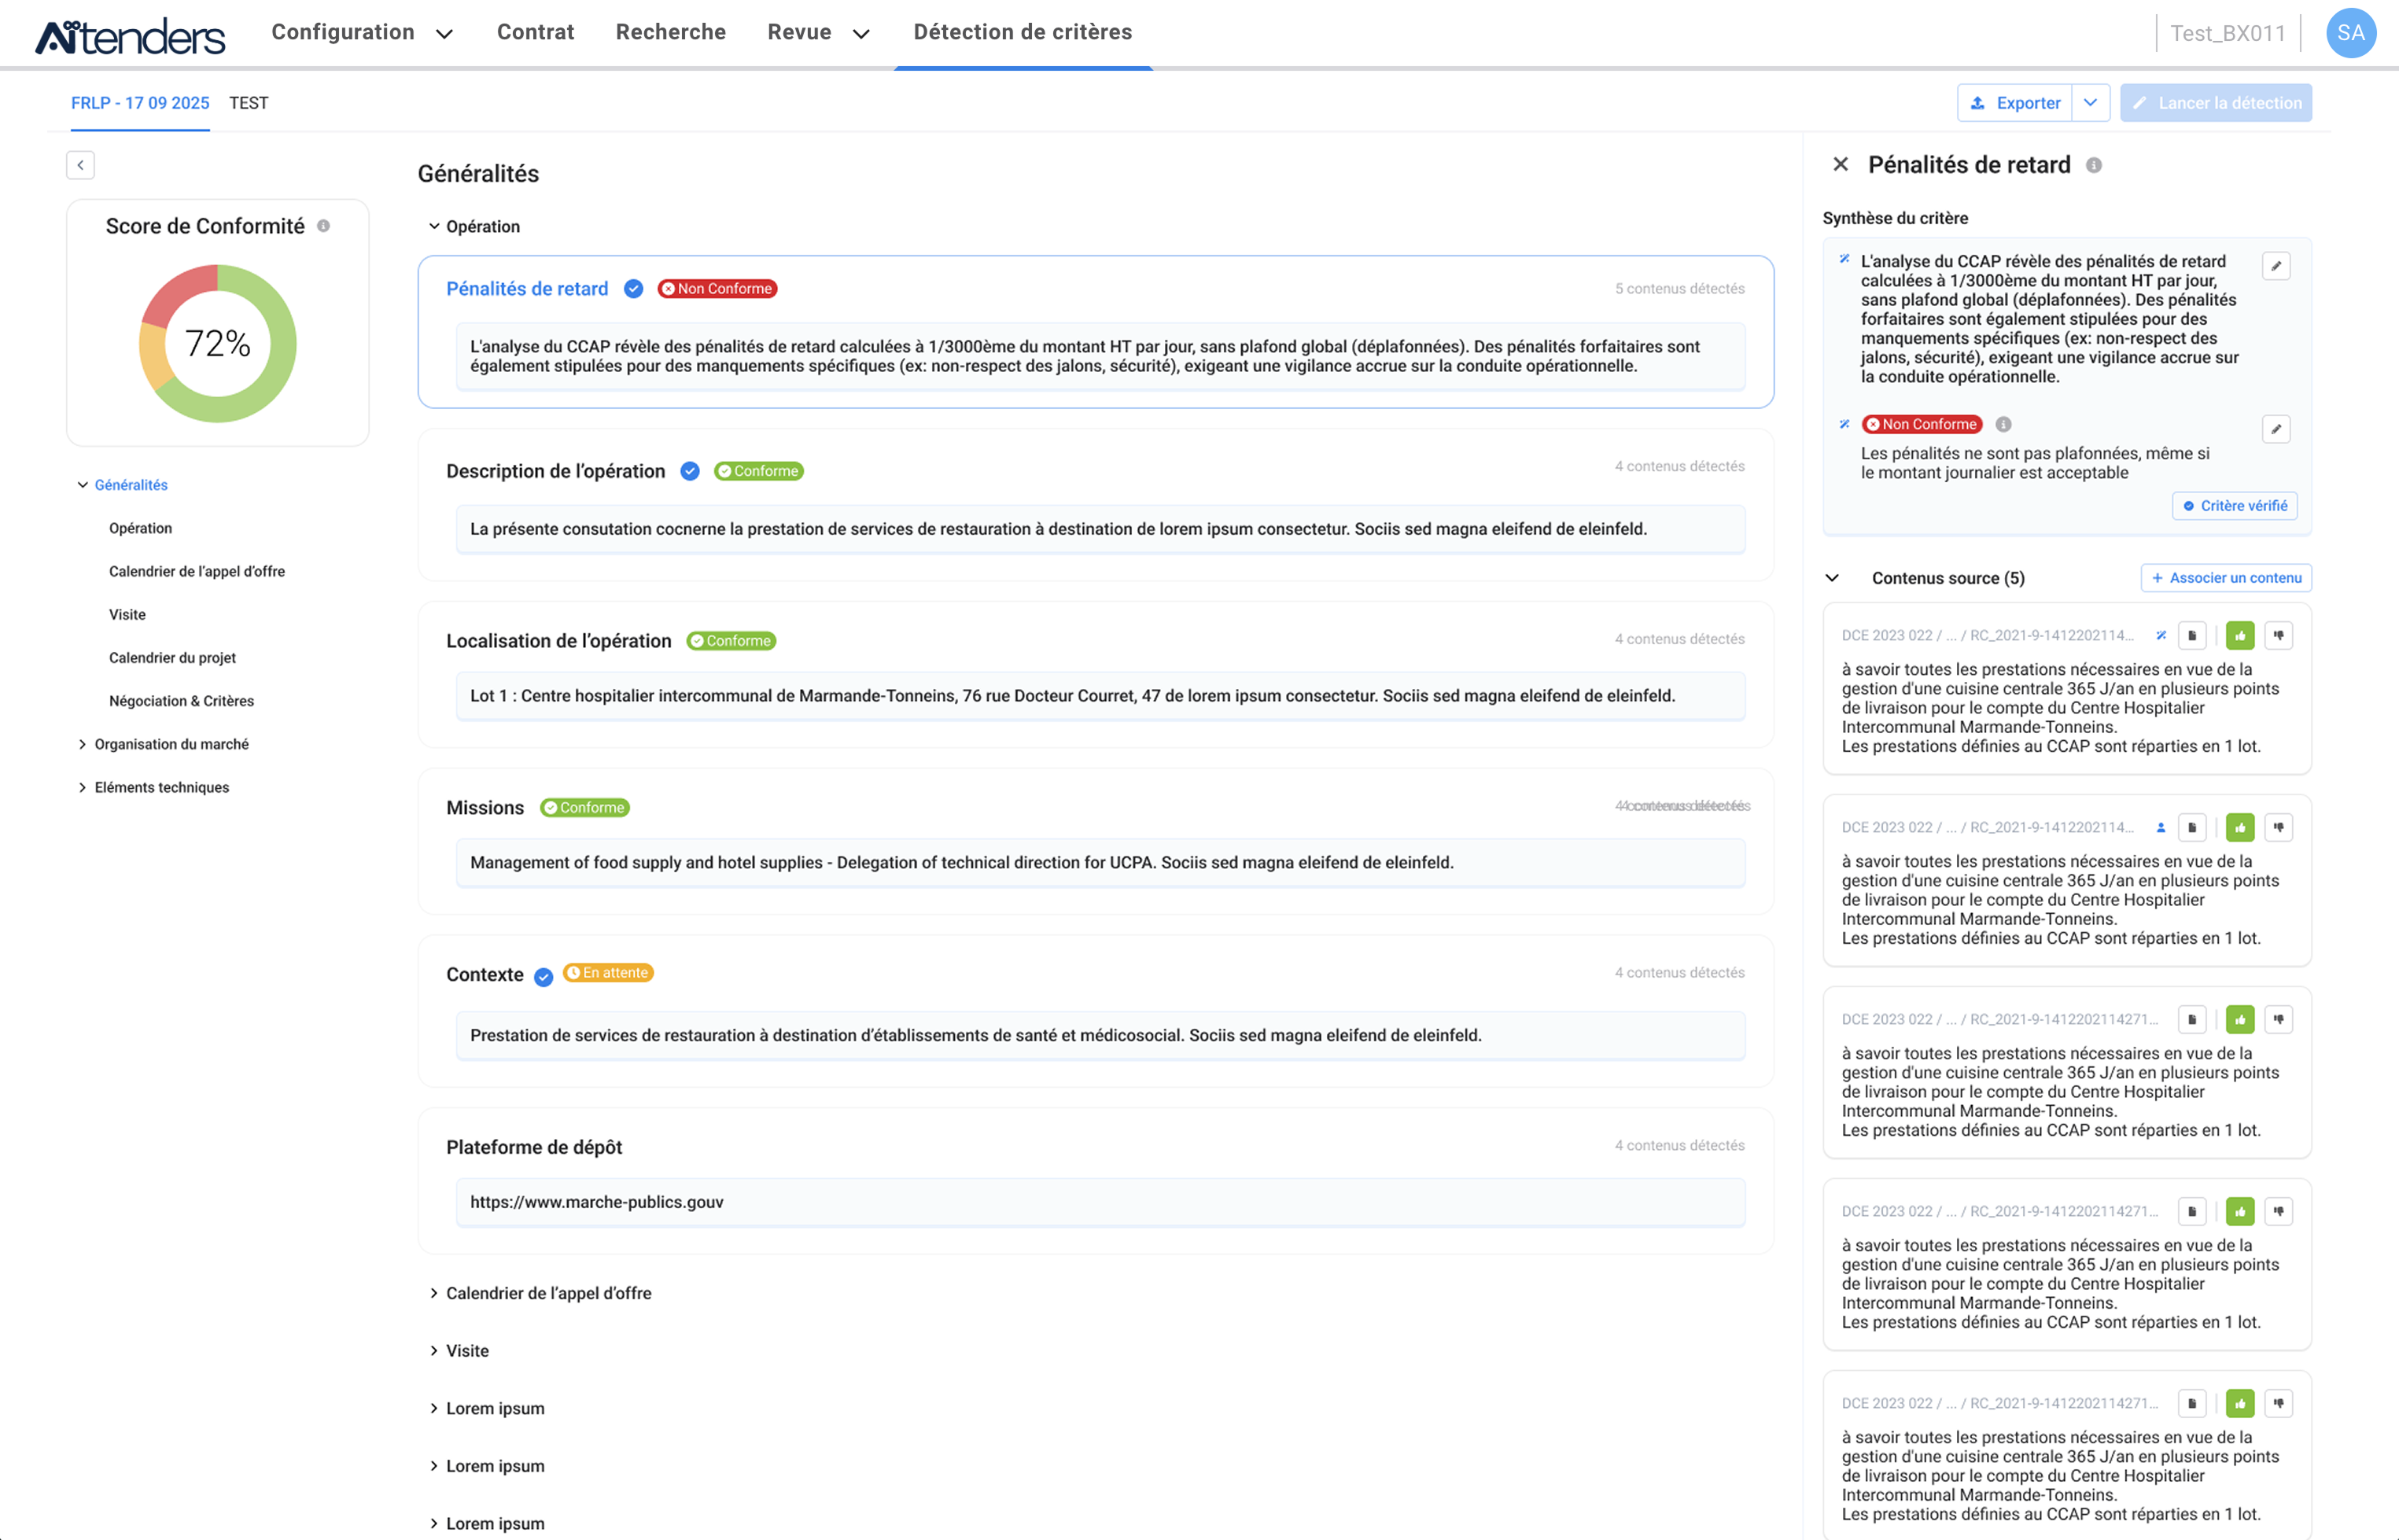Toggle verified checkmark on Description de l'opération
The width and height of the screenshot is (2399, 1540).
click(690, 471)
